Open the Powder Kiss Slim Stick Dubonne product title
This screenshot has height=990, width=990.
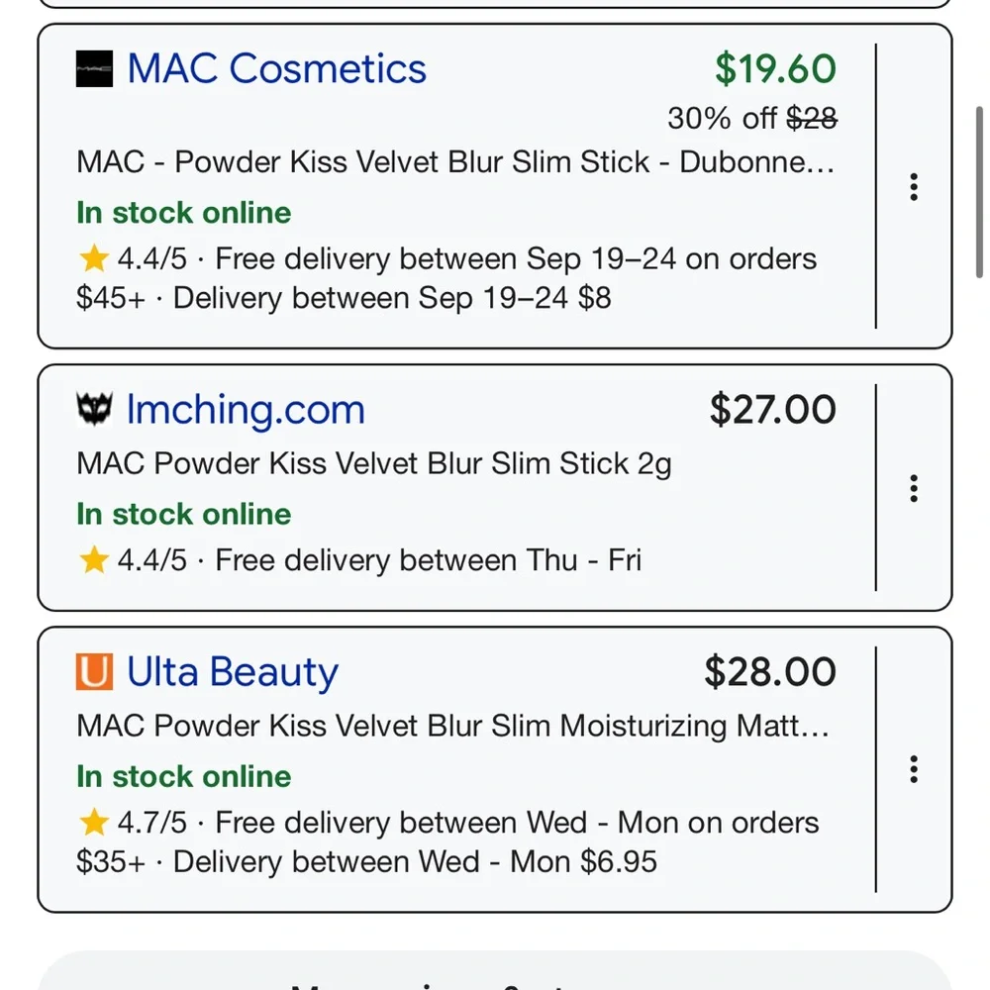tap(455, 162)
